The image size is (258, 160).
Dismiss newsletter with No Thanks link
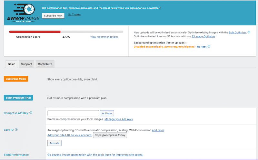74,14
